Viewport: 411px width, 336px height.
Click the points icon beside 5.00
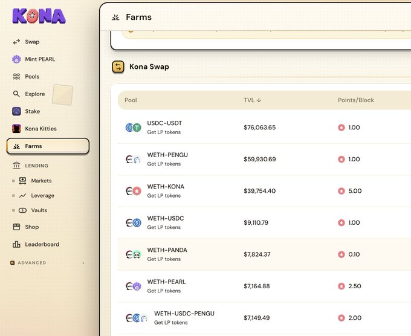click(341, 191)
